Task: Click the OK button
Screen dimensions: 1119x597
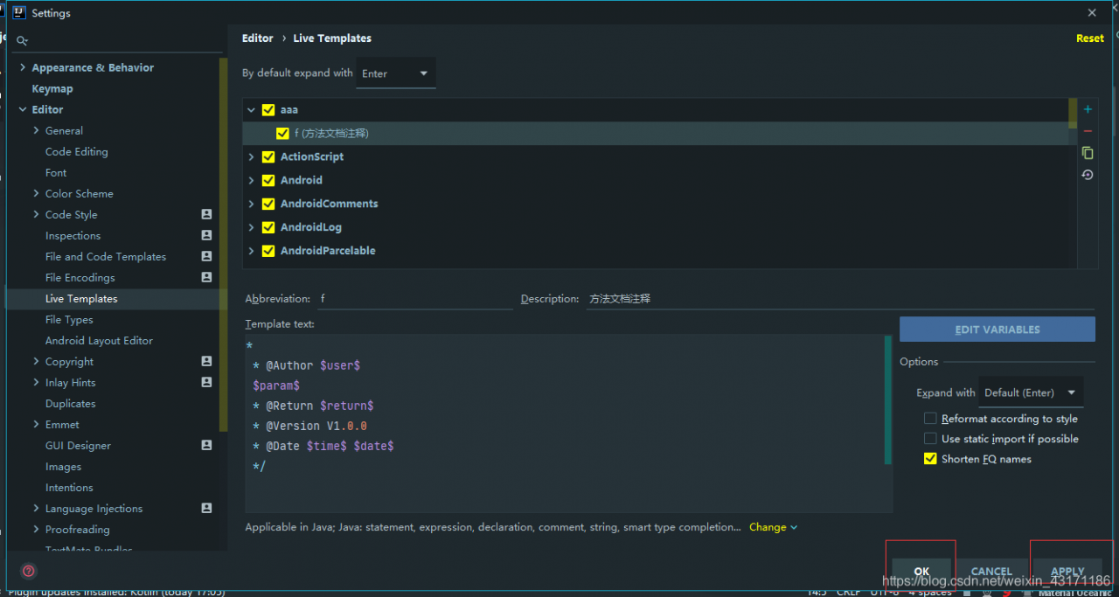Action: pyautogui.click(x=921, y=571)
